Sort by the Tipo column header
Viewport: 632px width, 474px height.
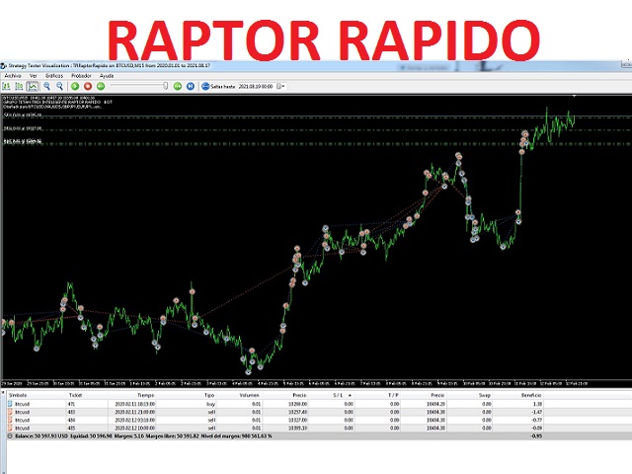tap(209, 395)
